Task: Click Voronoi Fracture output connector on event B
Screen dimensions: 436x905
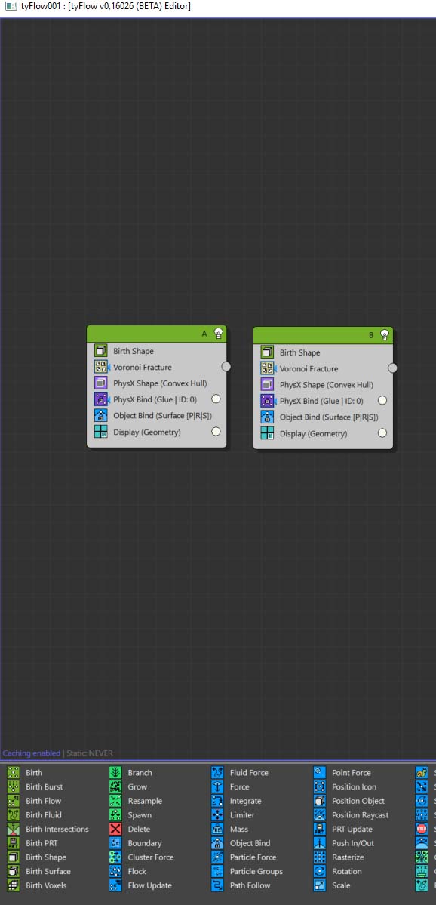Action: coord(393,368)
